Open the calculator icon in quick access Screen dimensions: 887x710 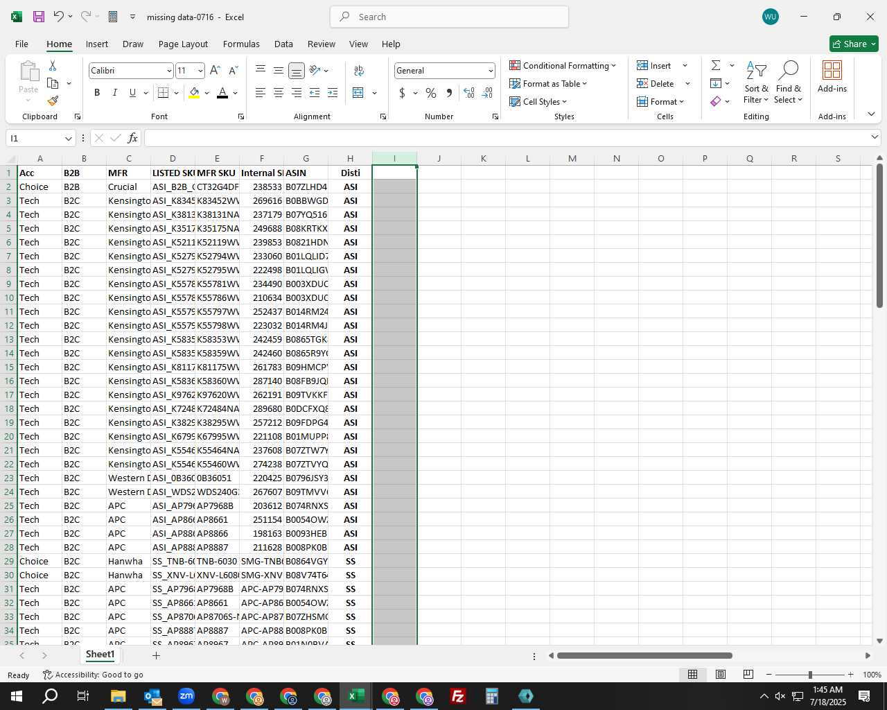tap(113, 17)
